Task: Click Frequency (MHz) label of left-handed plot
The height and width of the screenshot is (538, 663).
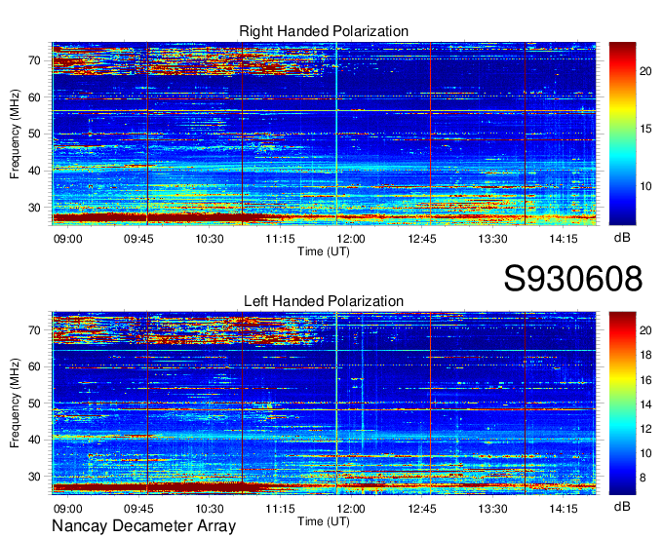Action: click(x=15, y=403)
